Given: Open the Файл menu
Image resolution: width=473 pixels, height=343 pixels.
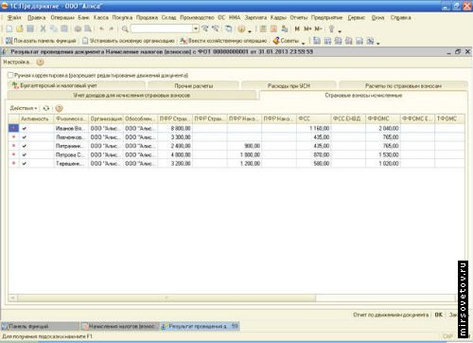Looking at the screenshot, I should [14, 18].
